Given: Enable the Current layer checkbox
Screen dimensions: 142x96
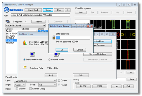Looking at the screenshot, I should pos(59,81).
